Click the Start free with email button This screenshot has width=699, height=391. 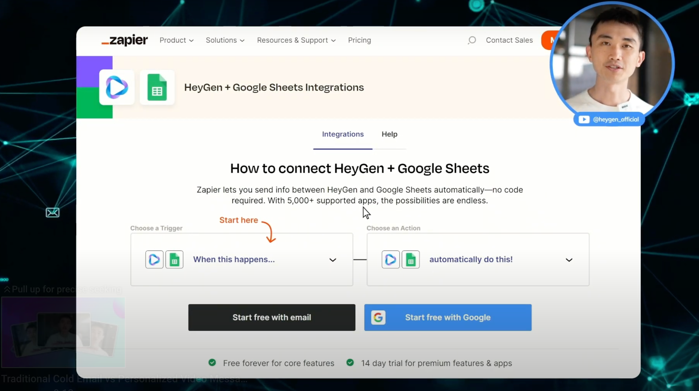pos(272,317)
